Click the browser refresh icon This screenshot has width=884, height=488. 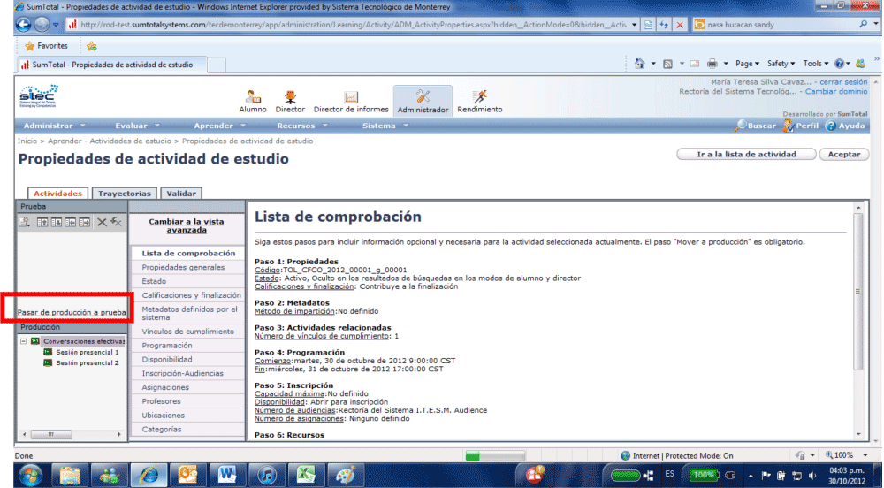pos(664,25)
